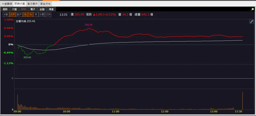Select the 金融 sector sub-tab
This screenshot has width=256, height=116.
(42, 9)
